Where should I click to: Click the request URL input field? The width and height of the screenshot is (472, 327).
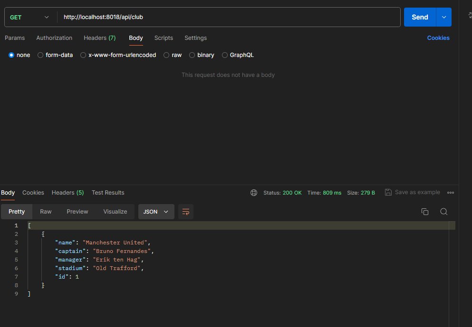coord(229,17)
